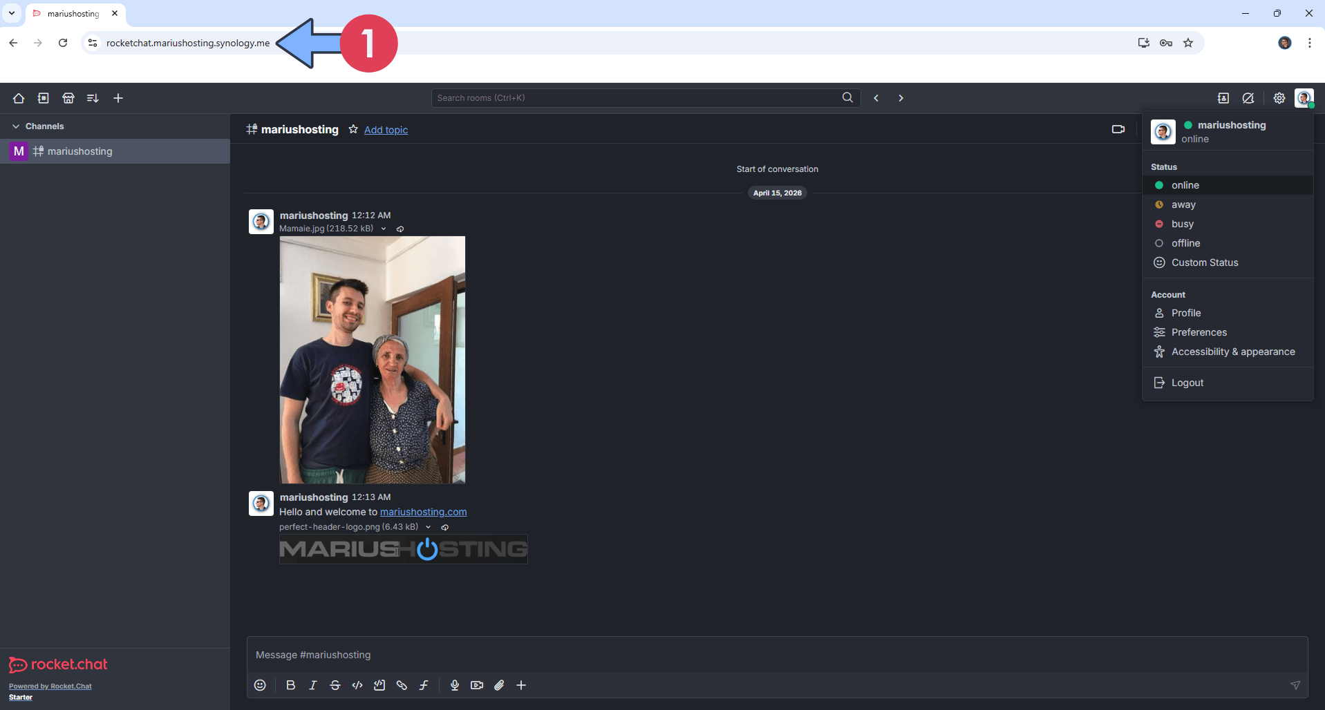
Task: Bookmark this page with the star icon
Action: [x=1188, y=43]
